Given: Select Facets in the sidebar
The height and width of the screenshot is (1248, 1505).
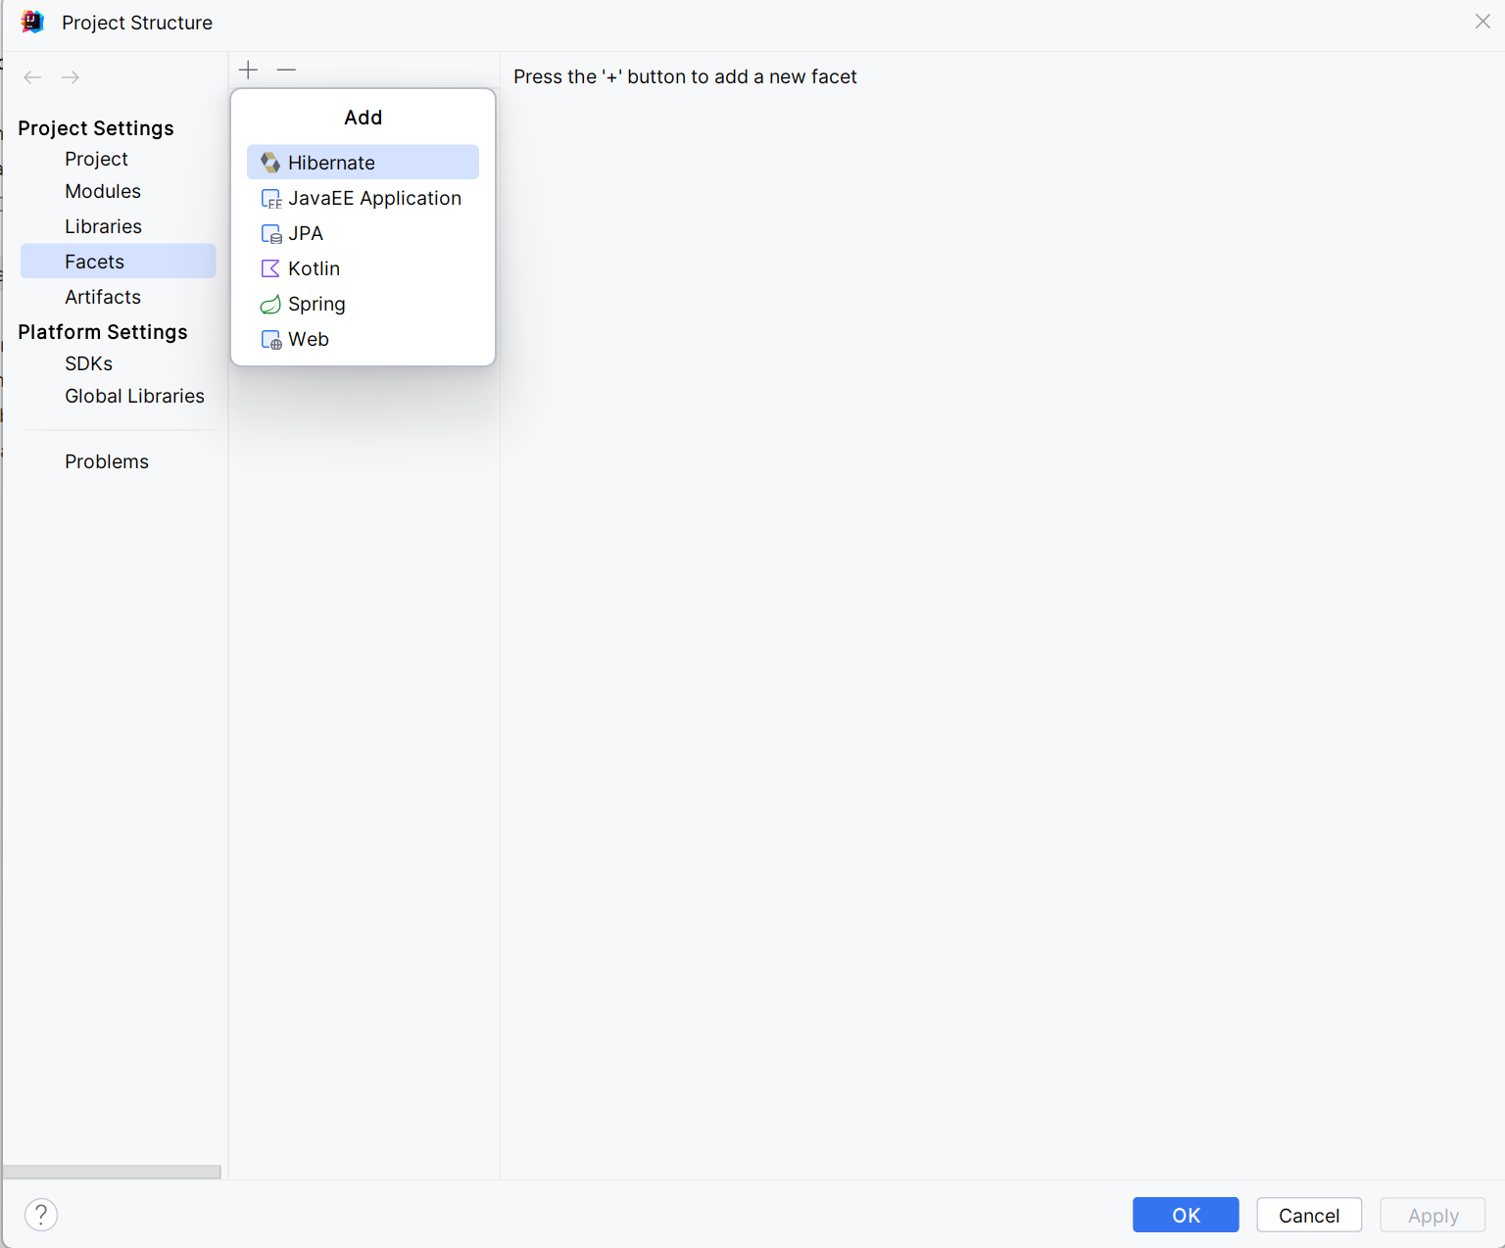Looking at the screenshot, I should 118,262.
